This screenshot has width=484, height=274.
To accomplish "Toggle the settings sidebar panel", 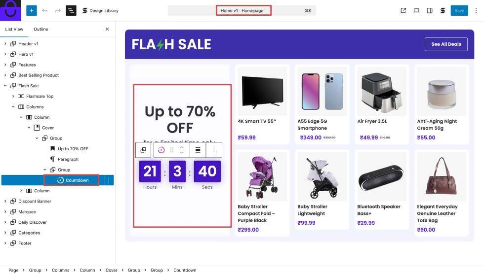I will (430, 10).
